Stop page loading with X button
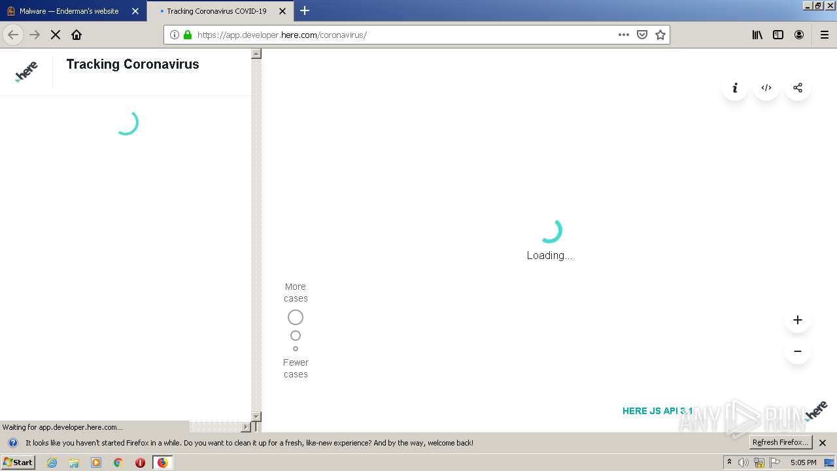 pyautogui.click(x=56, y=35)
